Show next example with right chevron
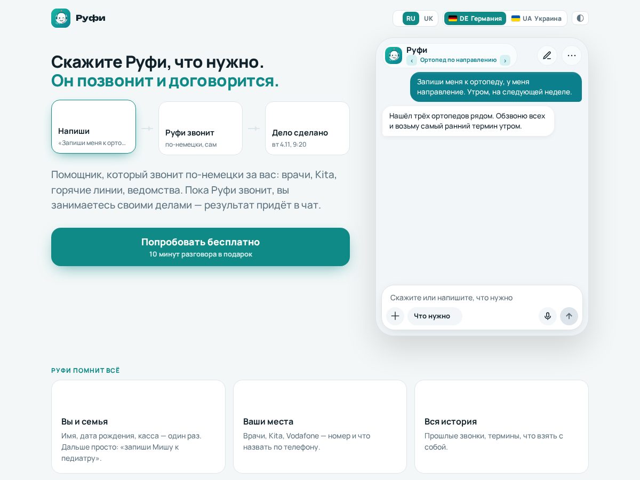The image size is (640, 480). point(505,60)
